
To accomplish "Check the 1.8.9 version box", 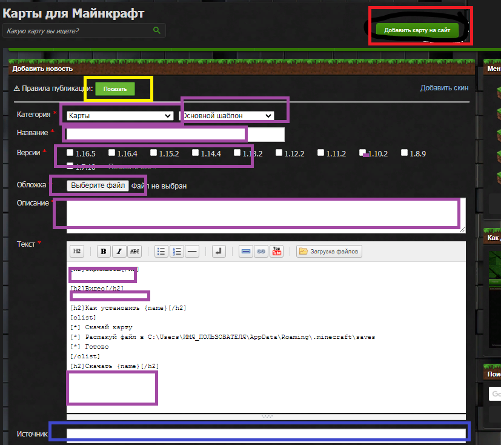I will click(404, 153).
